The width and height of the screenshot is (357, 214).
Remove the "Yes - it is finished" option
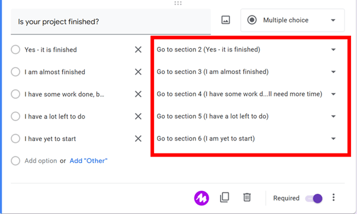click(x=138, y=50)
